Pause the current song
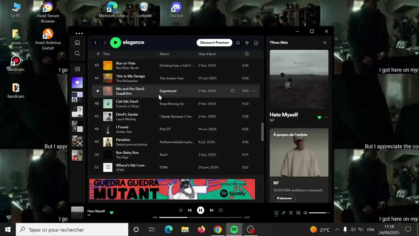The height and width of the screenshot is (236, 419). click(x=201, y=210)
